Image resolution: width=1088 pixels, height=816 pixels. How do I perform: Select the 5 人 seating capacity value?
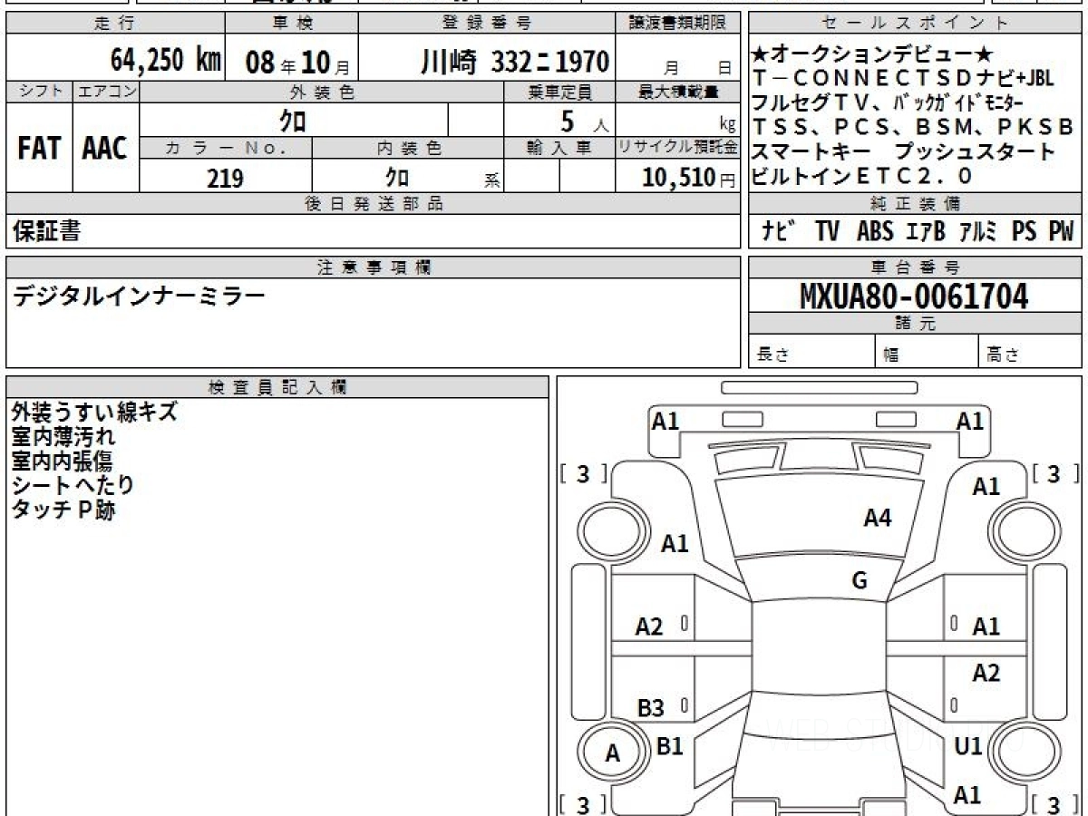point(584,121)
